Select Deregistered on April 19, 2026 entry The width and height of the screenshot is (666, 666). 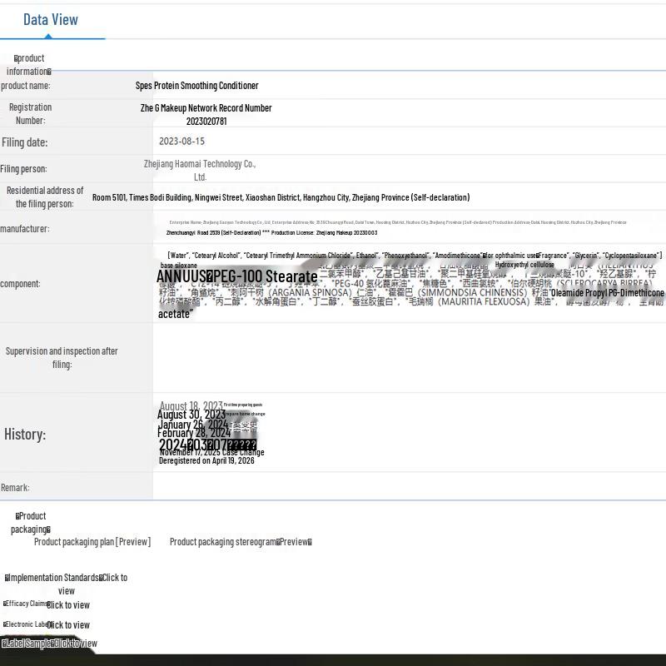point(206,460)
